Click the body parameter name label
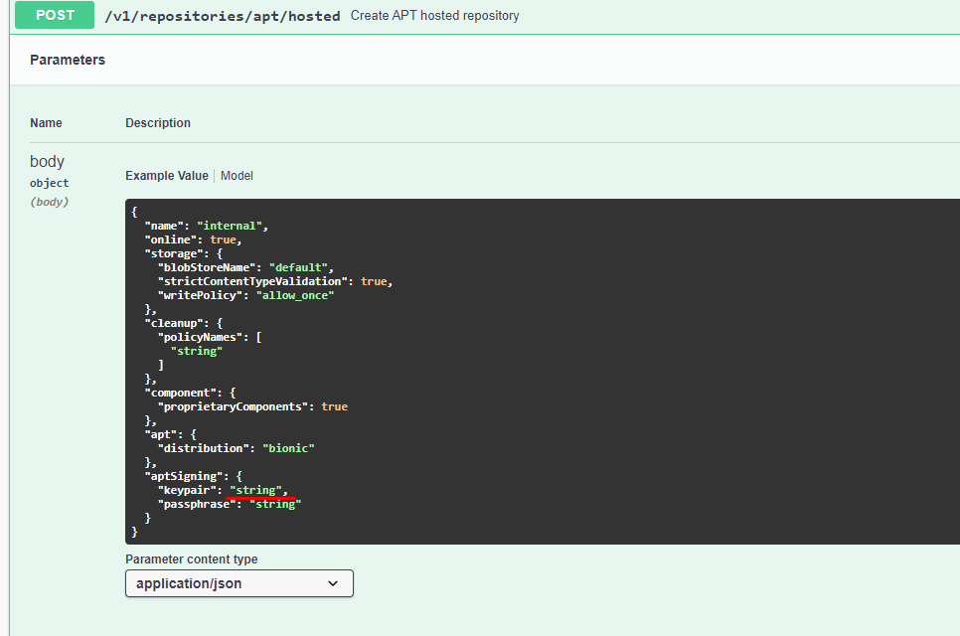The height and width of the screenshot is (636, 960). (x=47, y=161)
